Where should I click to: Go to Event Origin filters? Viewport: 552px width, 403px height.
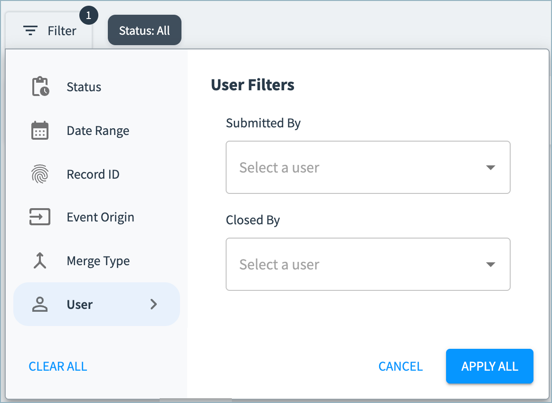coord(100,218)
